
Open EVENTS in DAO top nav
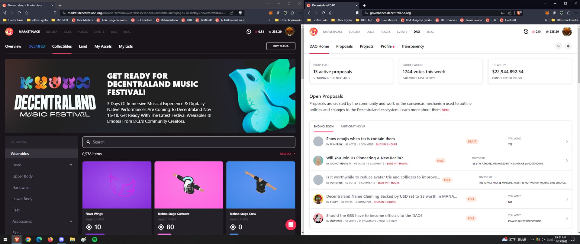tap(402, 32)
